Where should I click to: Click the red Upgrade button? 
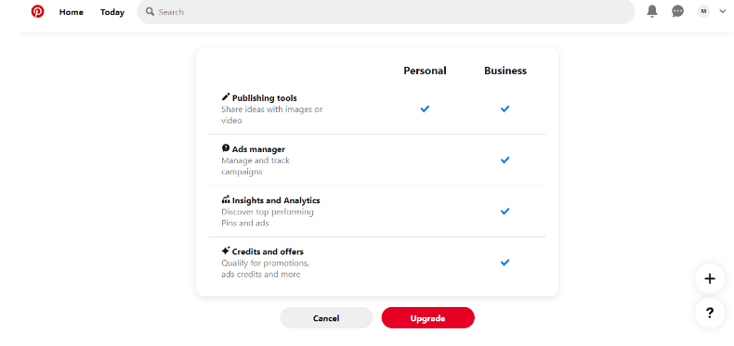click(427, 318)
